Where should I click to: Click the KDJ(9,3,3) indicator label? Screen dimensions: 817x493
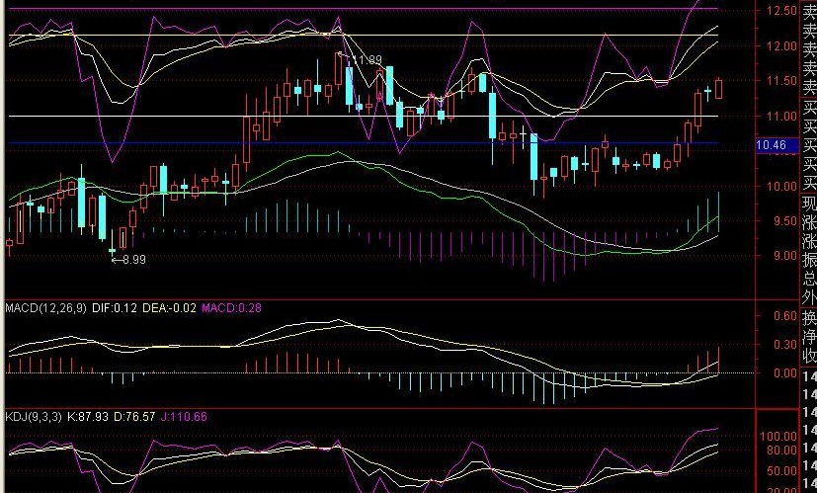(34, 417)
